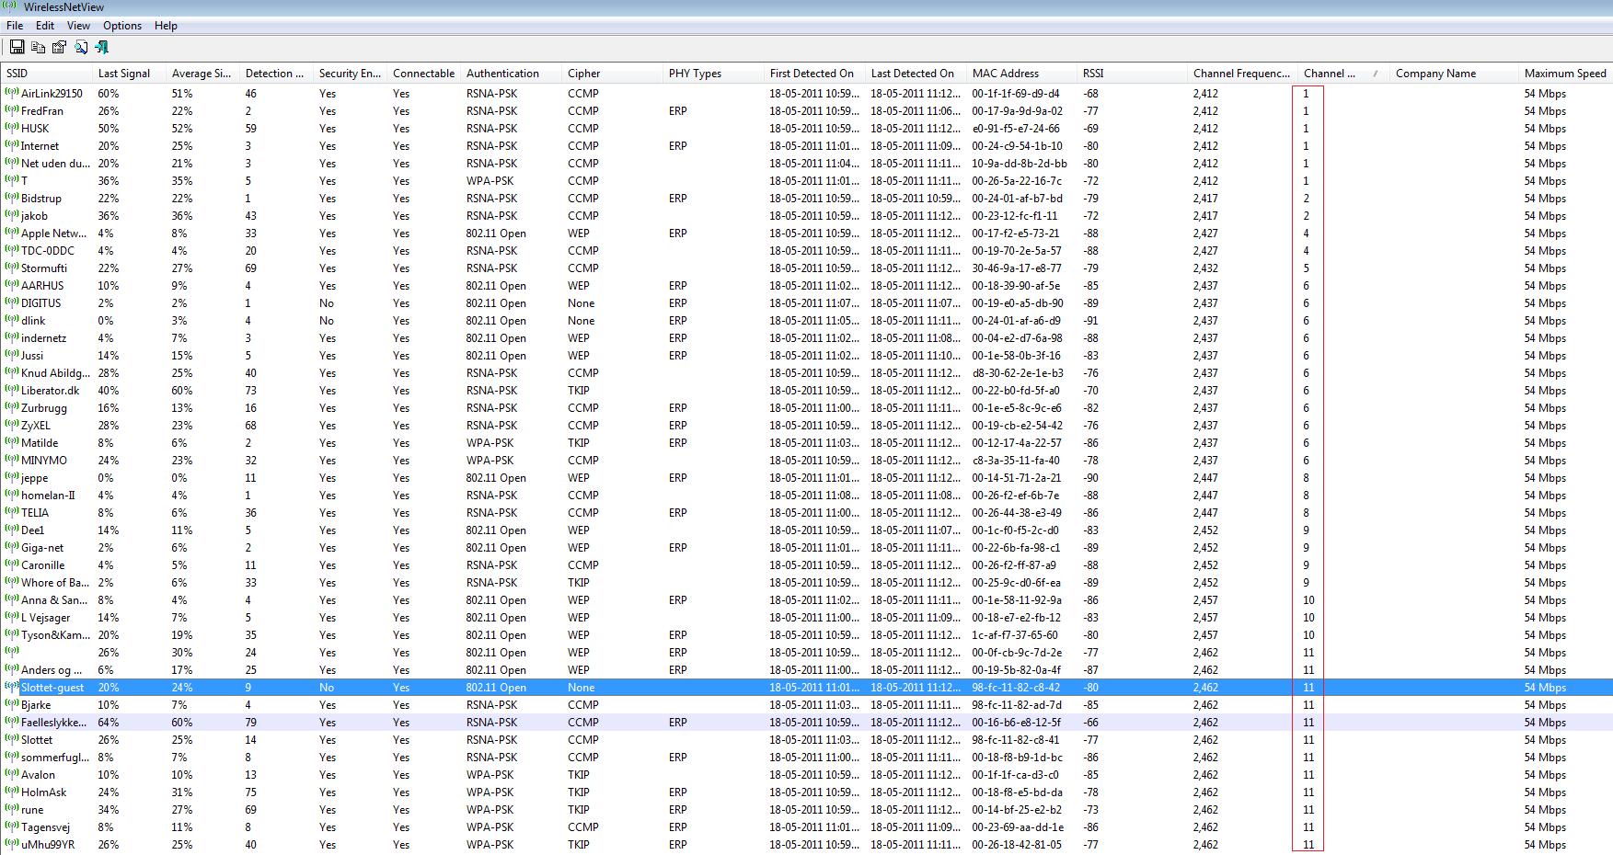Viewport: 1613px width, 855px height.
Task: Open the File menu
Action: tap(15, 26)
